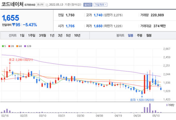
Task: Click the calendar icon beside the date
Action: [47, 5]
